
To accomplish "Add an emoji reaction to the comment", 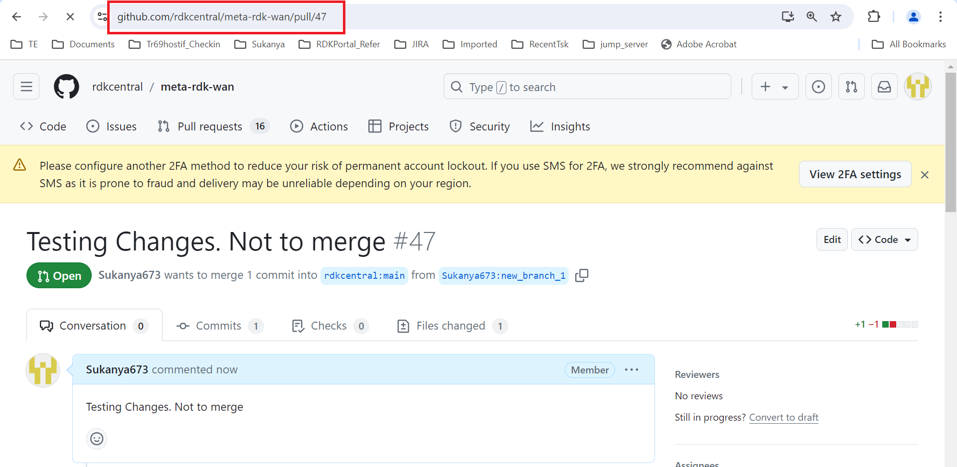I will click(x=97, y=439).
